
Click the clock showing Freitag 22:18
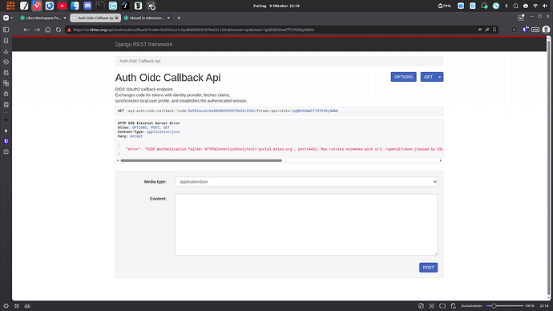point(276,6)
